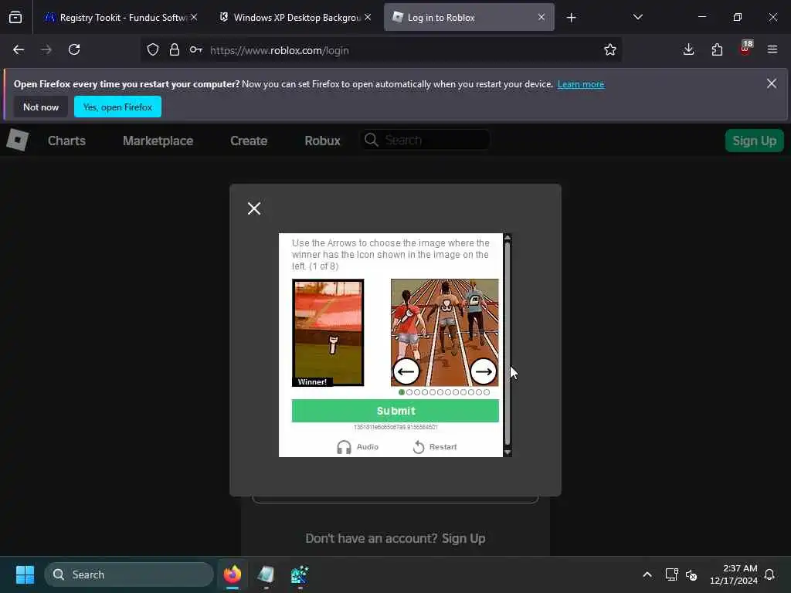This screenshot has width=791, height=593.
Task: Expand the list all tabs dropdown
Action: click(x=637, y=17)
